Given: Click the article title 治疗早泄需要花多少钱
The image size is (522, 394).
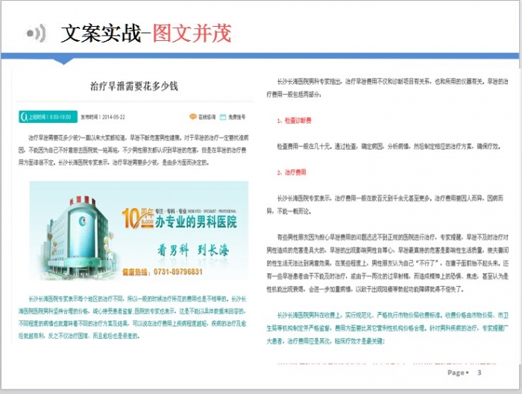Looking at the screenshot, I should (134, 86).
